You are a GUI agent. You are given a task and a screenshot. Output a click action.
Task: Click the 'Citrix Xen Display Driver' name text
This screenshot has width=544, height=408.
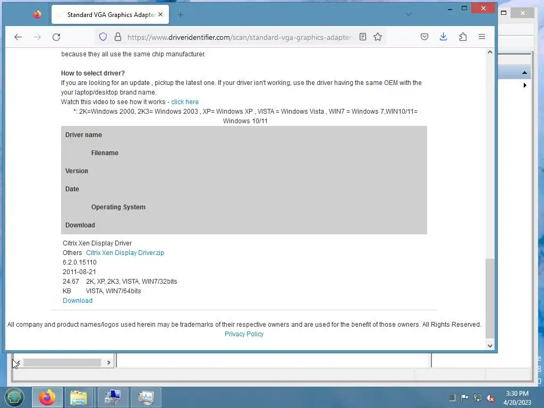pos(97,243)
